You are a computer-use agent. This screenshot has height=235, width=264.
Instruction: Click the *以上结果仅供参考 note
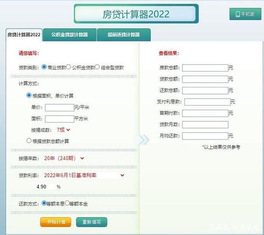pos(221,147)
